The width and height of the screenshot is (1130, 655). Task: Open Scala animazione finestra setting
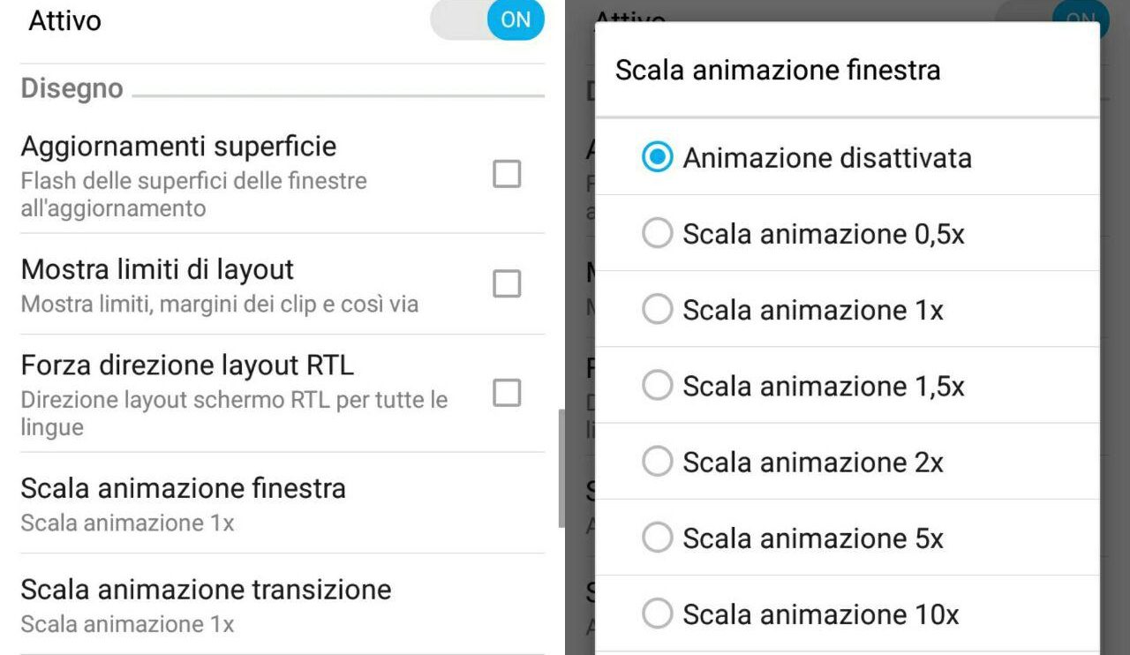pos(184,503)
